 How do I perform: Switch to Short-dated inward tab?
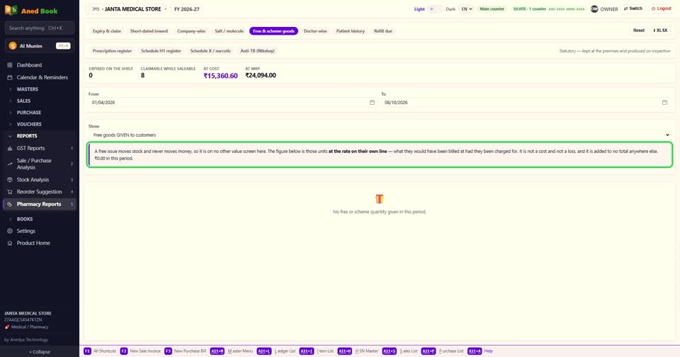tap(149, 31)
